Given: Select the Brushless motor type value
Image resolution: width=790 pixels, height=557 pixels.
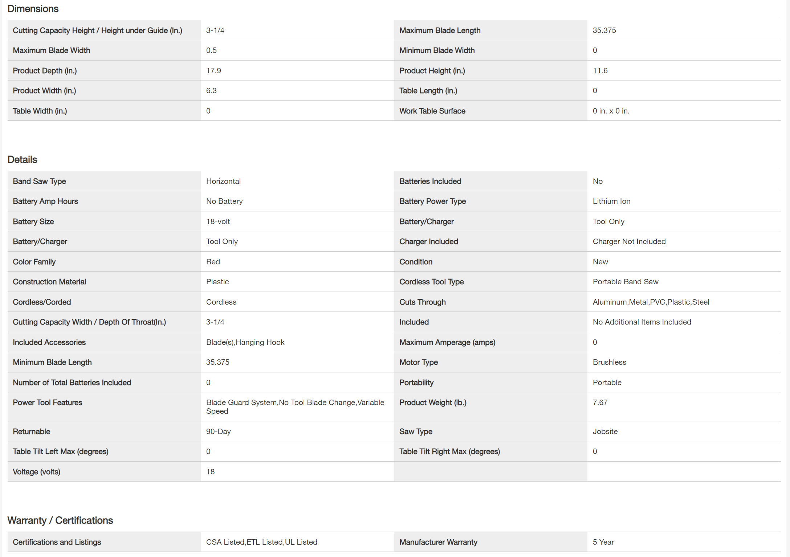Looking at the screenshot, I should [610, 362].
